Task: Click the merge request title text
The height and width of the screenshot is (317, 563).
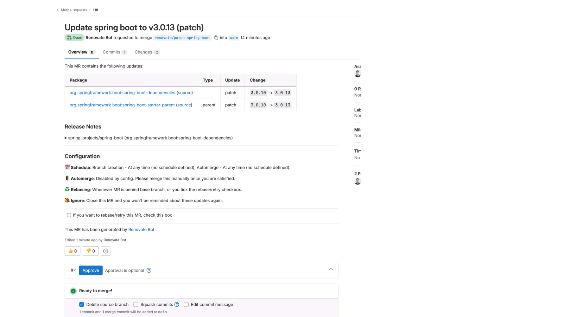Action: tap(134, 27)
